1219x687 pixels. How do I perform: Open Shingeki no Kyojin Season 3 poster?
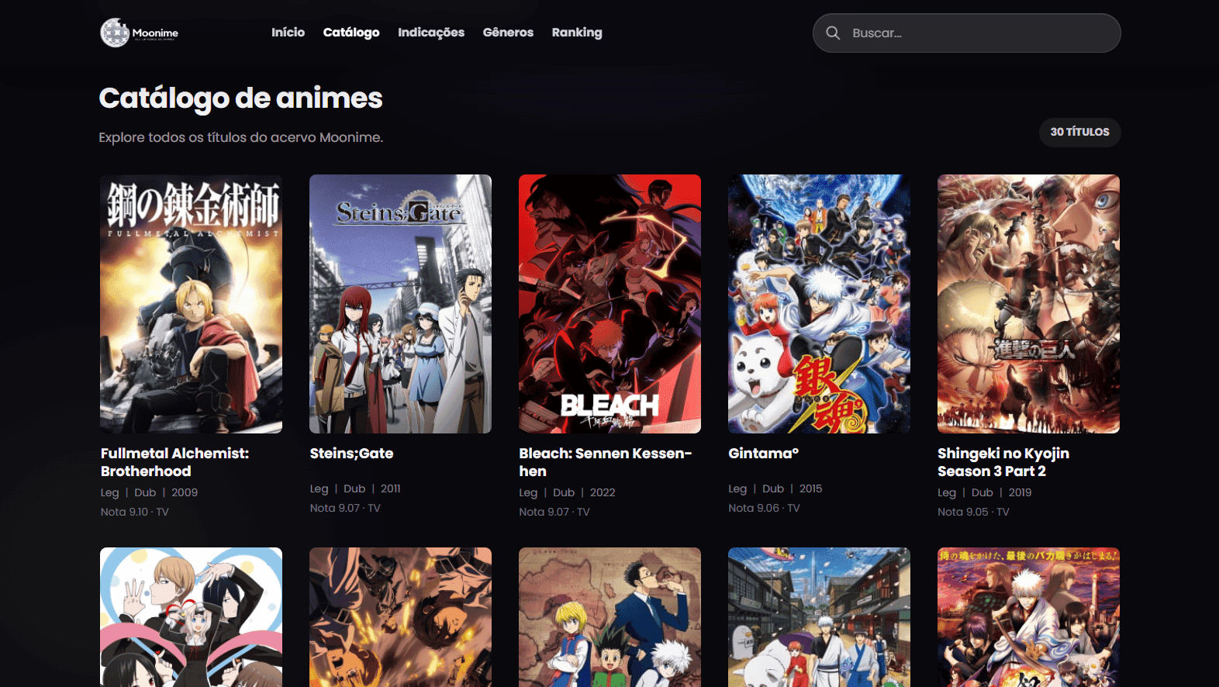[1028, 304]
